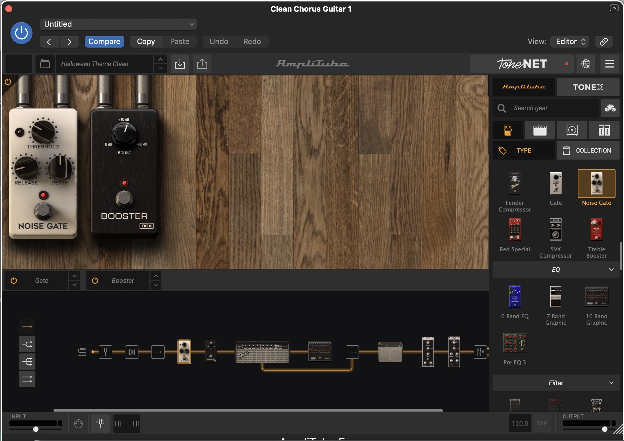Switch to the TONEX tab
624x441 pixels.
[x=588, y=87]
